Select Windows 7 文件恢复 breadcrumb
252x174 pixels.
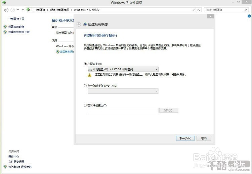87,10
